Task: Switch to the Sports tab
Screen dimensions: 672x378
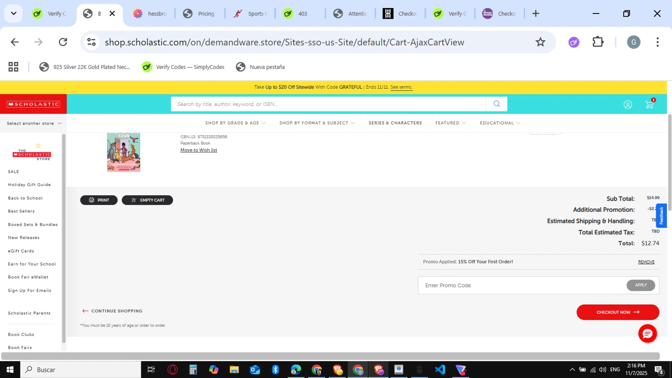Action: tap(250, 13)
